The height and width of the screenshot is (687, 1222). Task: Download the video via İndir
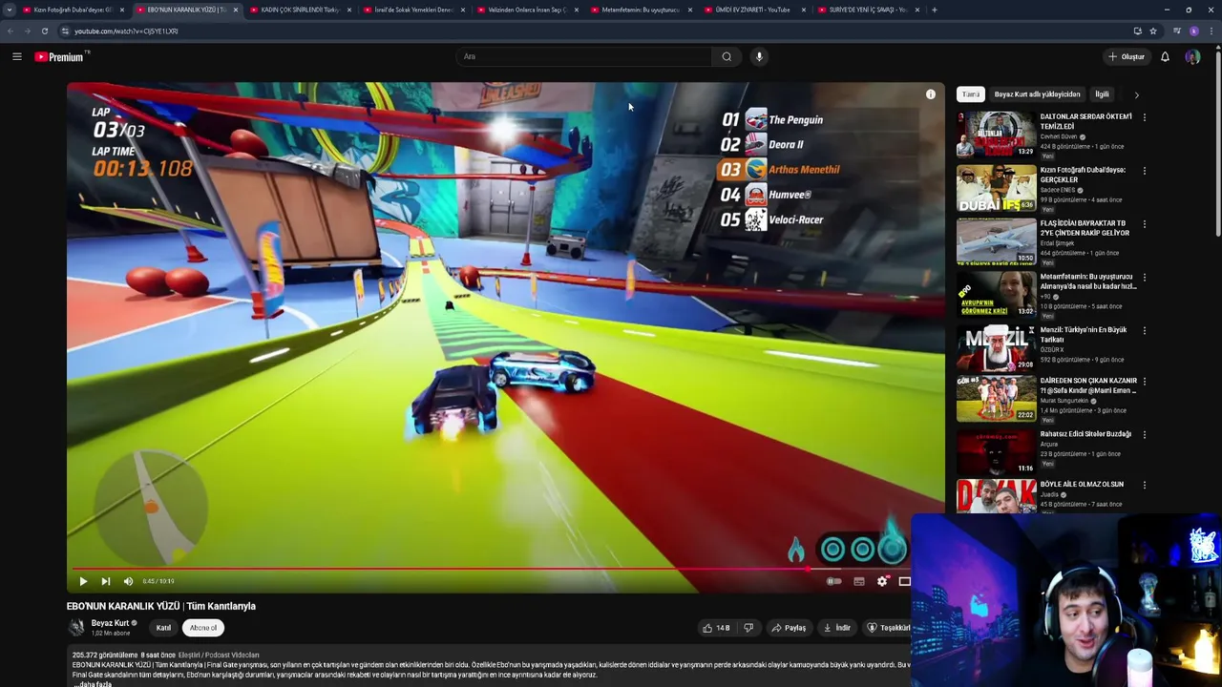click(x=837, y=628)
